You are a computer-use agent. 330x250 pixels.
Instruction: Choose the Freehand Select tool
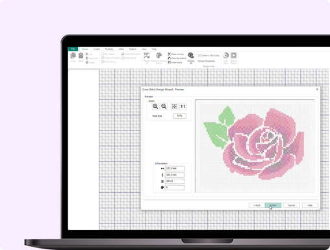(x=110, y=58)
